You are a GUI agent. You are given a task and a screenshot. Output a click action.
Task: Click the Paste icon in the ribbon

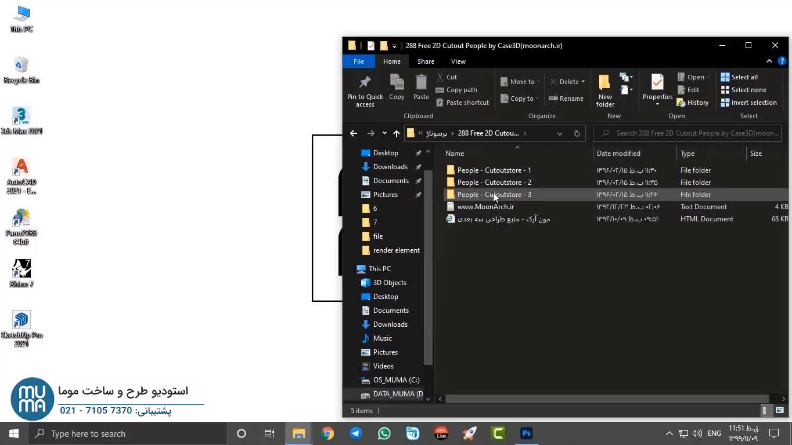coord(421,82)
